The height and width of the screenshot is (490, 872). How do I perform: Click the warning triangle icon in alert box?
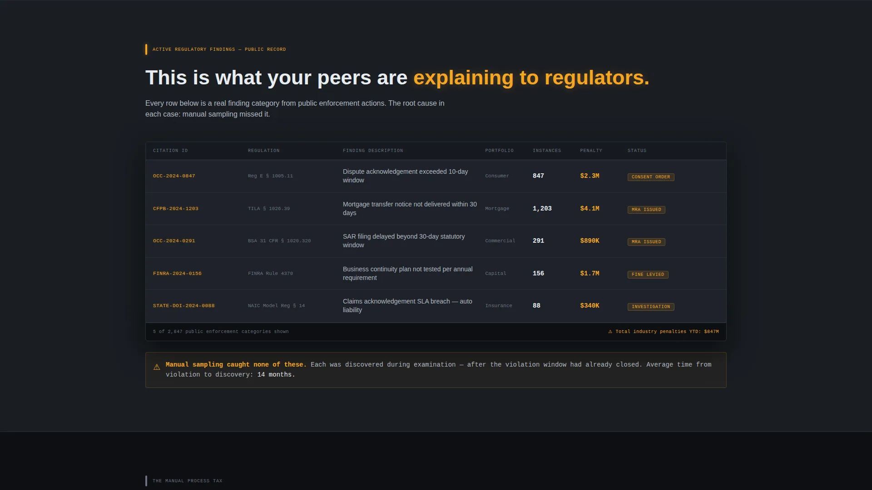pos(157,367)
